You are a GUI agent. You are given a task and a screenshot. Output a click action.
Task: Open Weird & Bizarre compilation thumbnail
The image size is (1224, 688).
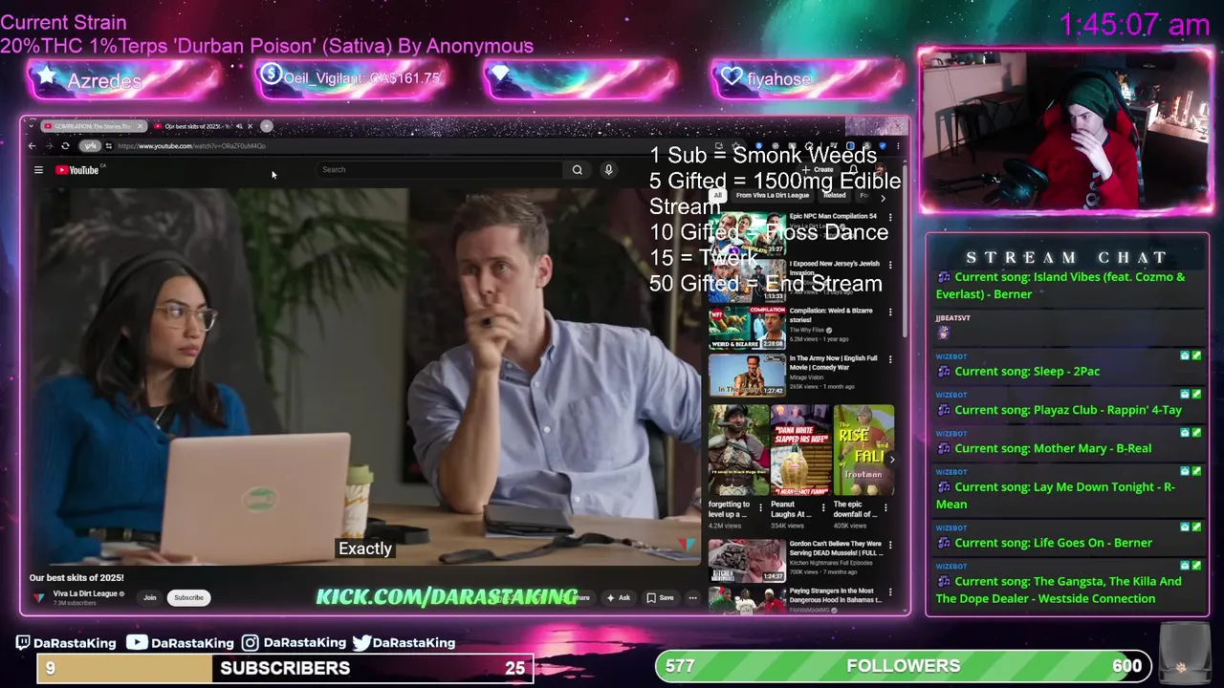(747, 327)
